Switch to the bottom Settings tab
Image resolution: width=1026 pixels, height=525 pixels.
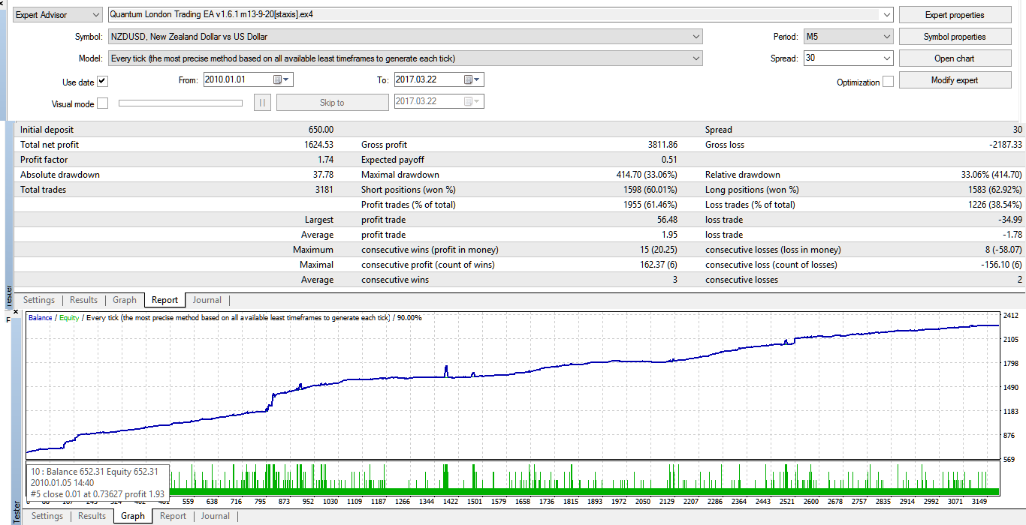pos(47,516)
